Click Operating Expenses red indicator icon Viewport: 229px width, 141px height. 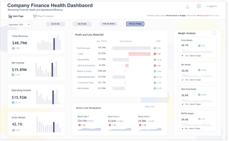pos(155,66)
